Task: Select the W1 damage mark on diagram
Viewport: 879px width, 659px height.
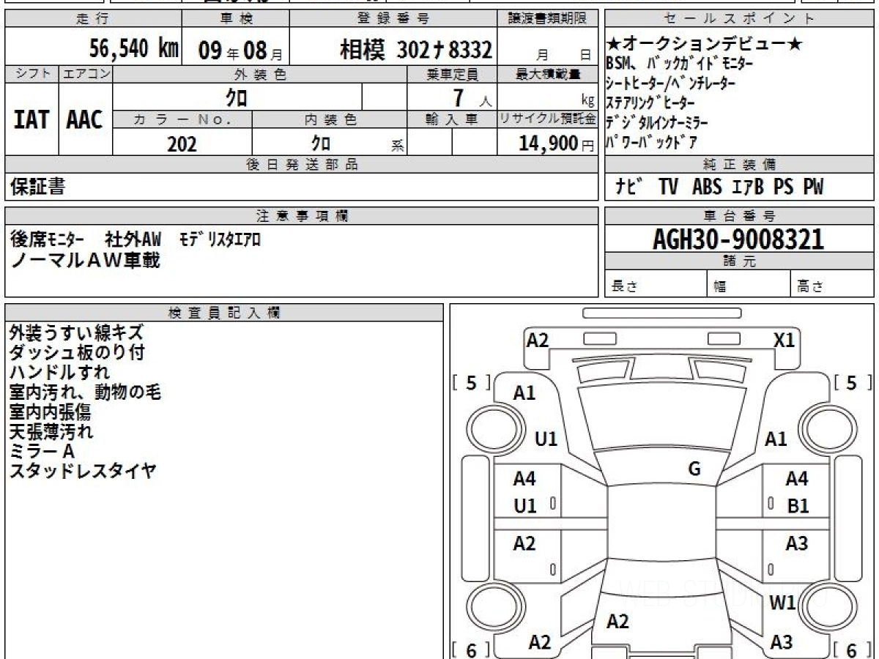Action: pos(783,604)
